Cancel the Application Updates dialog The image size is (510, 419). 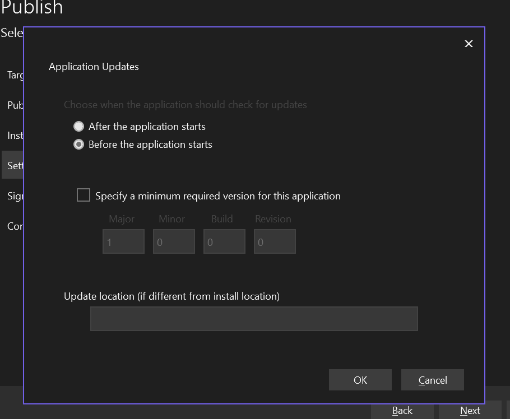(x=432, y=379)
